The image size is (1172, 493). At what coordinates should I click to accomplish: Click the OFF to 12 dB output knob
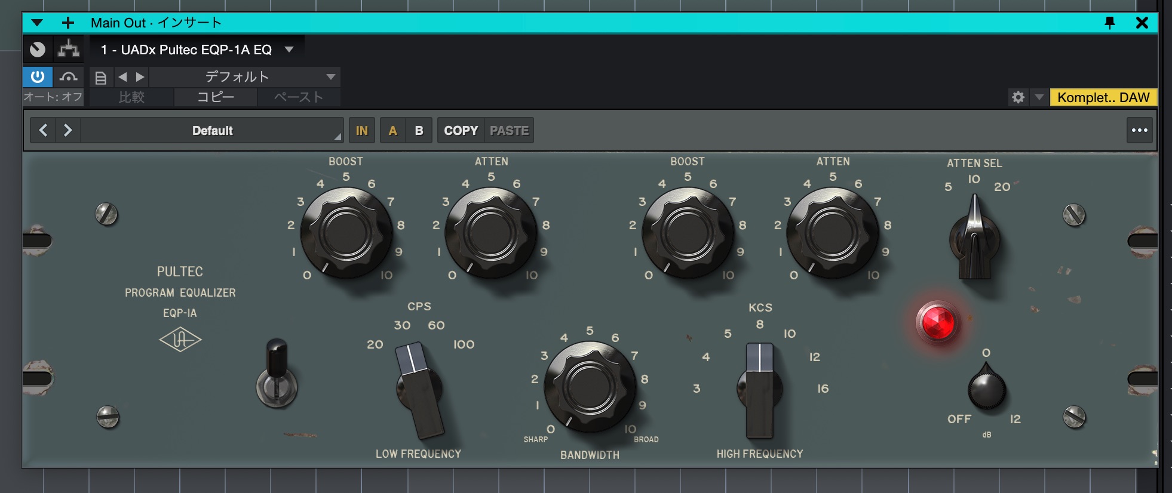tap(987, 388)
